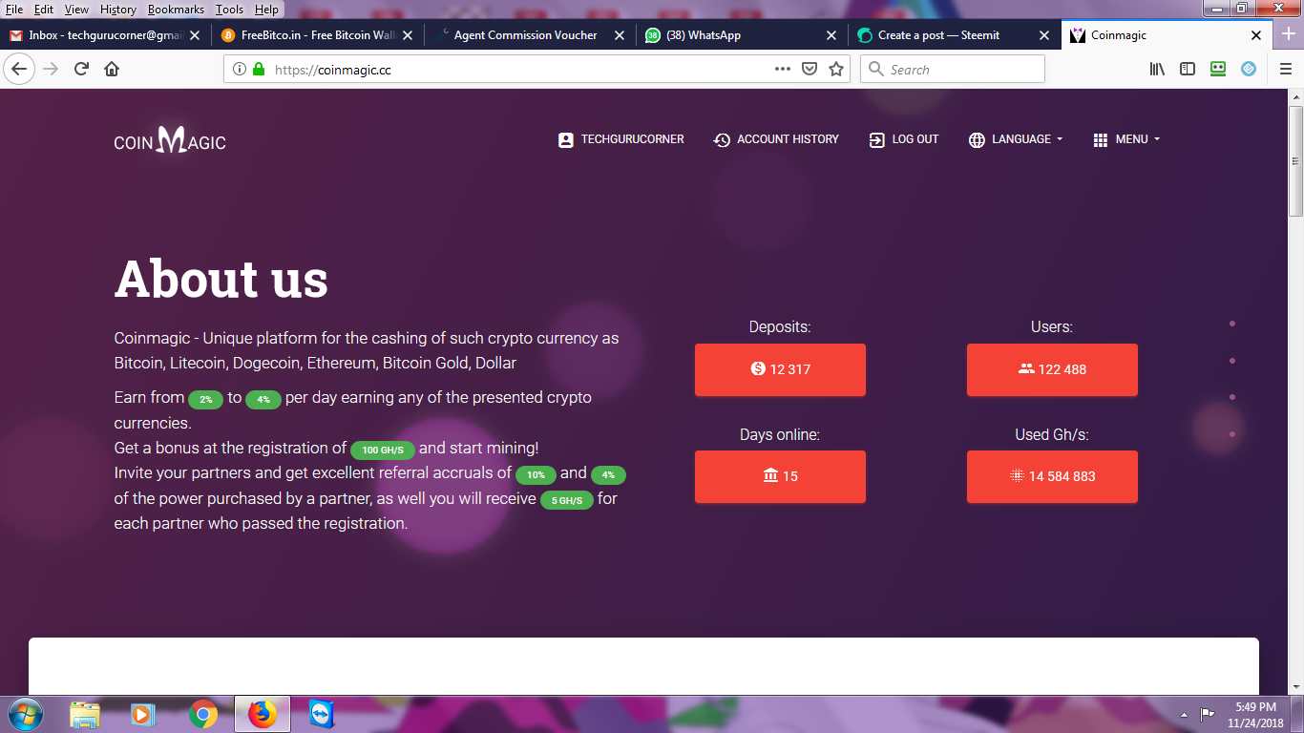Click the Deposits 12 317 button
Screen dimensions: 1304x733
(x=780, y=369)
